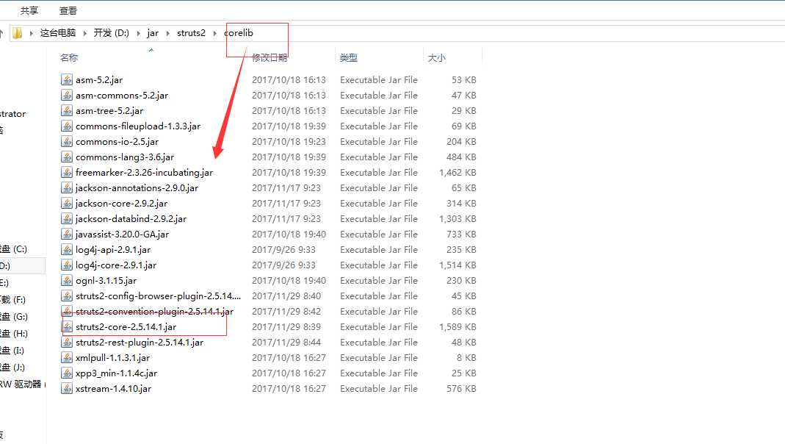Viewport: 785px width, 444px height.
Task: Navigate to 开发 (D:) breadcrumb
Action: click(111, 33)
